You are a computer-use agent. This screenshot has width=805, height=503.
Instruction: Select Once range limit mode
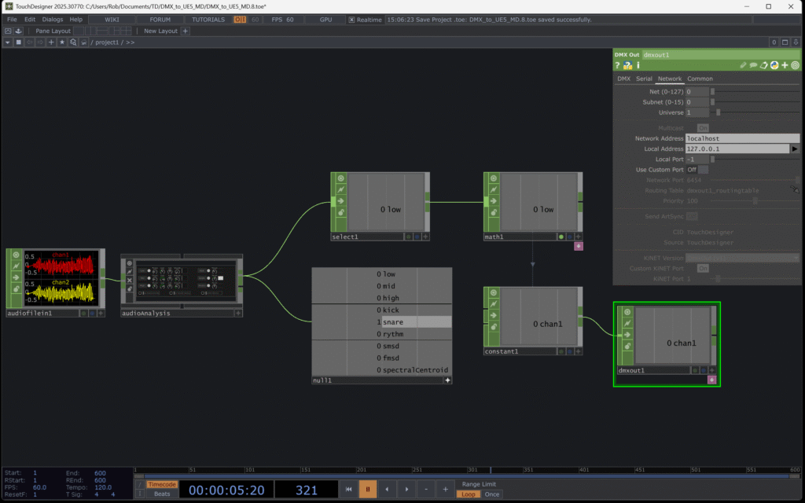(492, 494)
